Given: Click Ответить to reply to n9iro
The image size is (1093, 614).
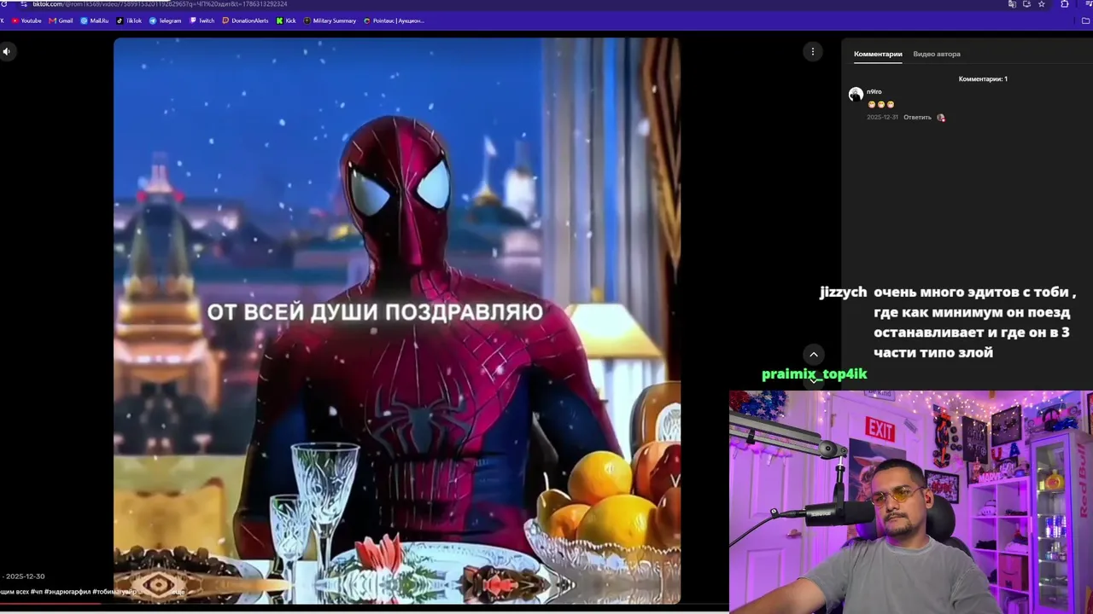Looking at the screenshot, I should point(917,118).
